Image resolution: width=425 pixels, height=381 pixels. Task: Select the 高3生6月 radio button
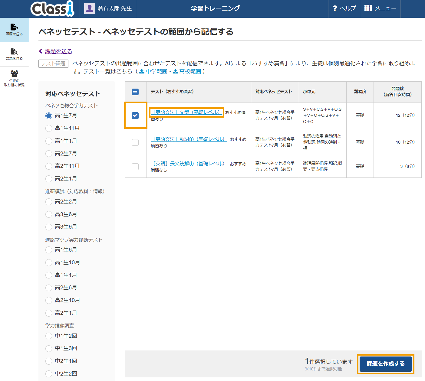click(x=49, y=214)
